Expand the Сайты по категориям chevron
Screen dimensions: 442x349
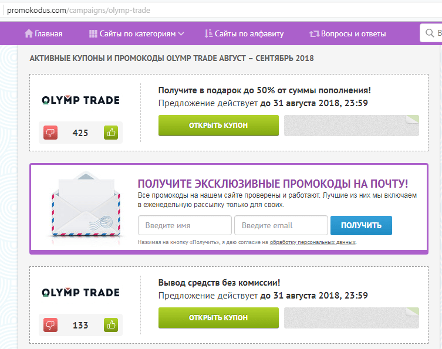coord(181,34)
